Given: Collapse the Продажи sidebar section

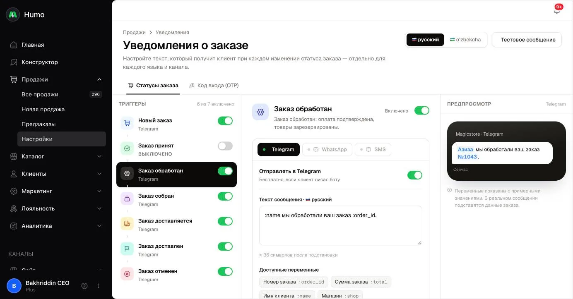Looking at the screenshot, I should point(99,79).
